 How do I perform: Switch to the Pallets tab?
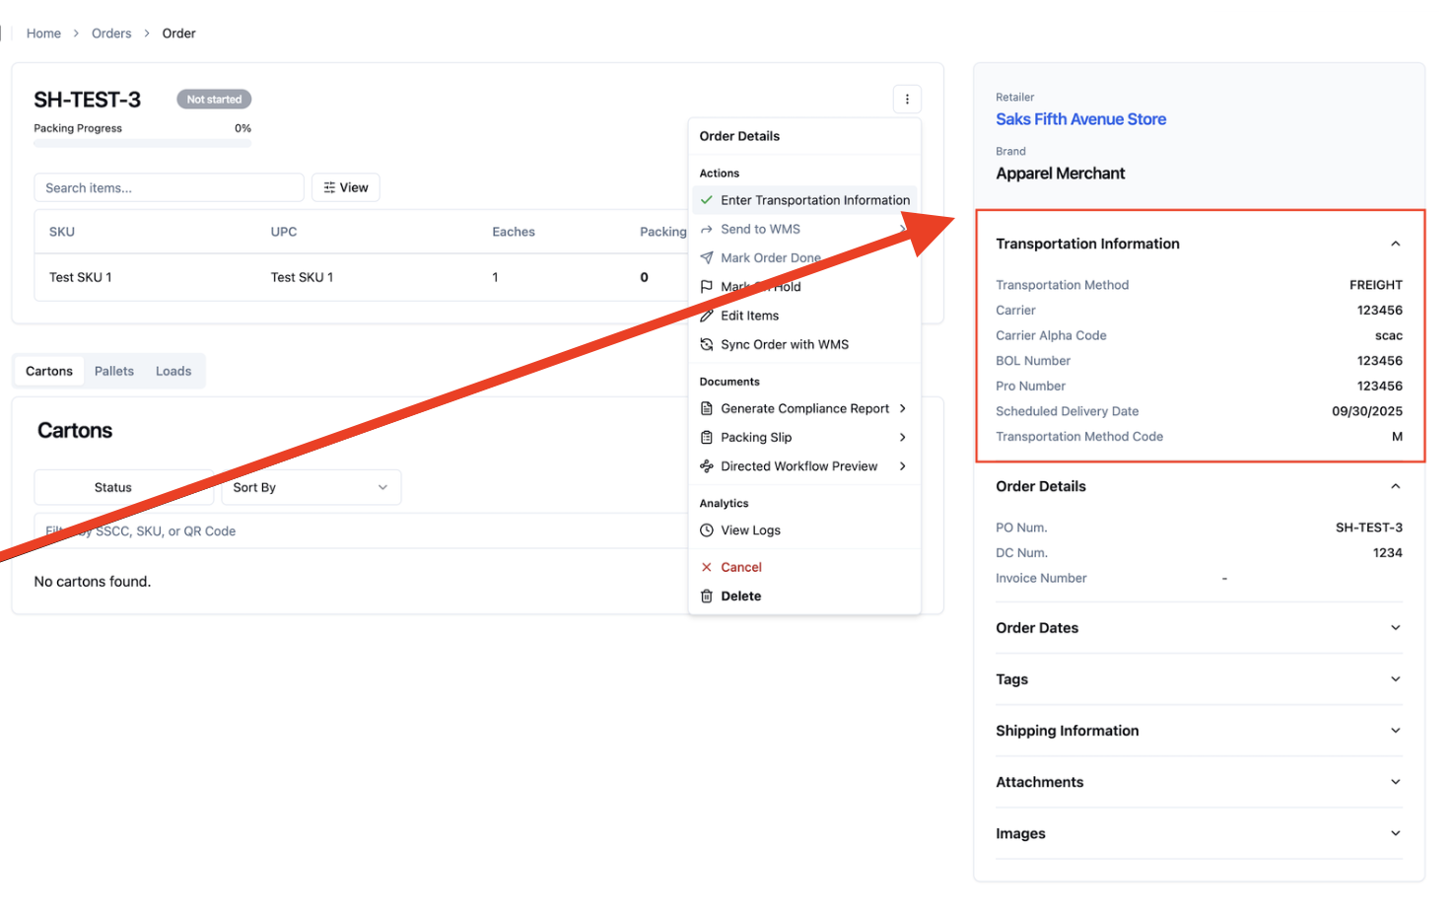(x=114, y=371)
